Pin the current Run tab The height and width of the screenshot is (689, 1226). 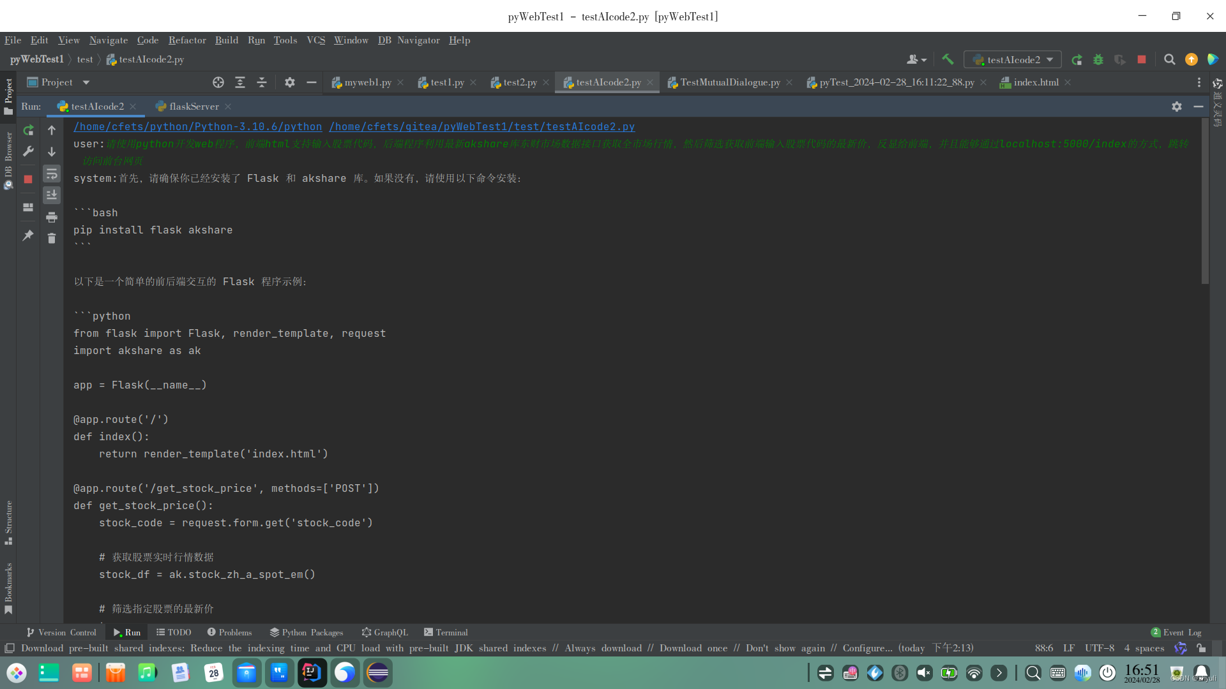[28, 235]
